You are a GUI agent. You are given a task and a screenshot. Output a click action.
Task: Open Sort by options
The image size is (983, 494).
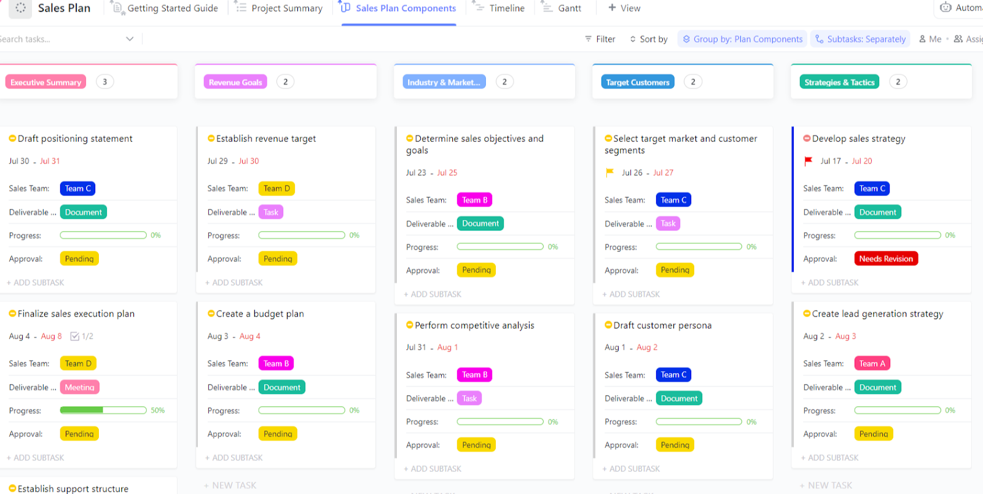648,39
